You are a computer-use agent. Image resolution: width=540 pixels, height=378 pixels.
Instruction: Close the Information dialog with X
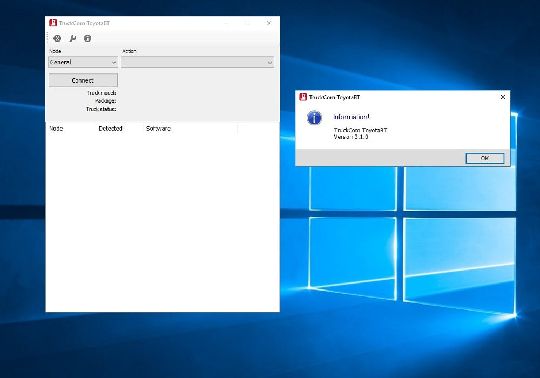(x=503, y=97)
